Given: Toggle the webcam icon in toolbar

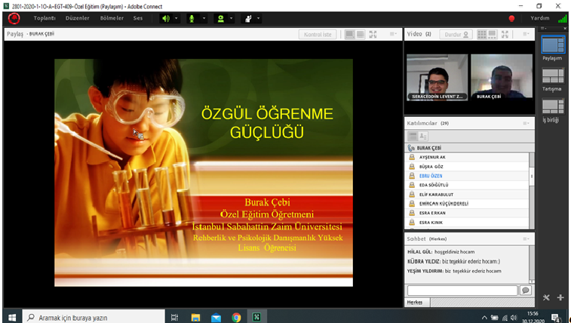Looking at the screenshot, I should click(219, 18).
